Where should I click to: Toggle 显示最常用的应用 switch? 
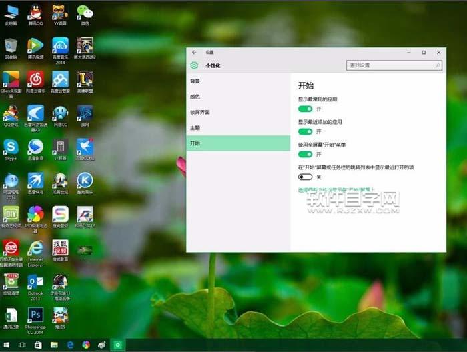point(305,109)
